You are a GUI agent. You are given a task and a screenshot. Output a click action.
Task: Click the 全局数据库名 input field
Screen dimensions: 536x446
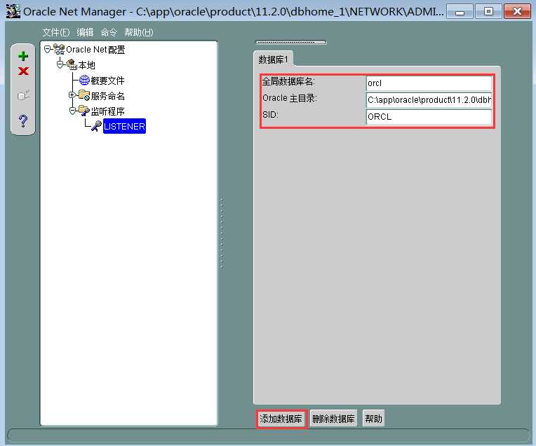click(x=429, y=83)
